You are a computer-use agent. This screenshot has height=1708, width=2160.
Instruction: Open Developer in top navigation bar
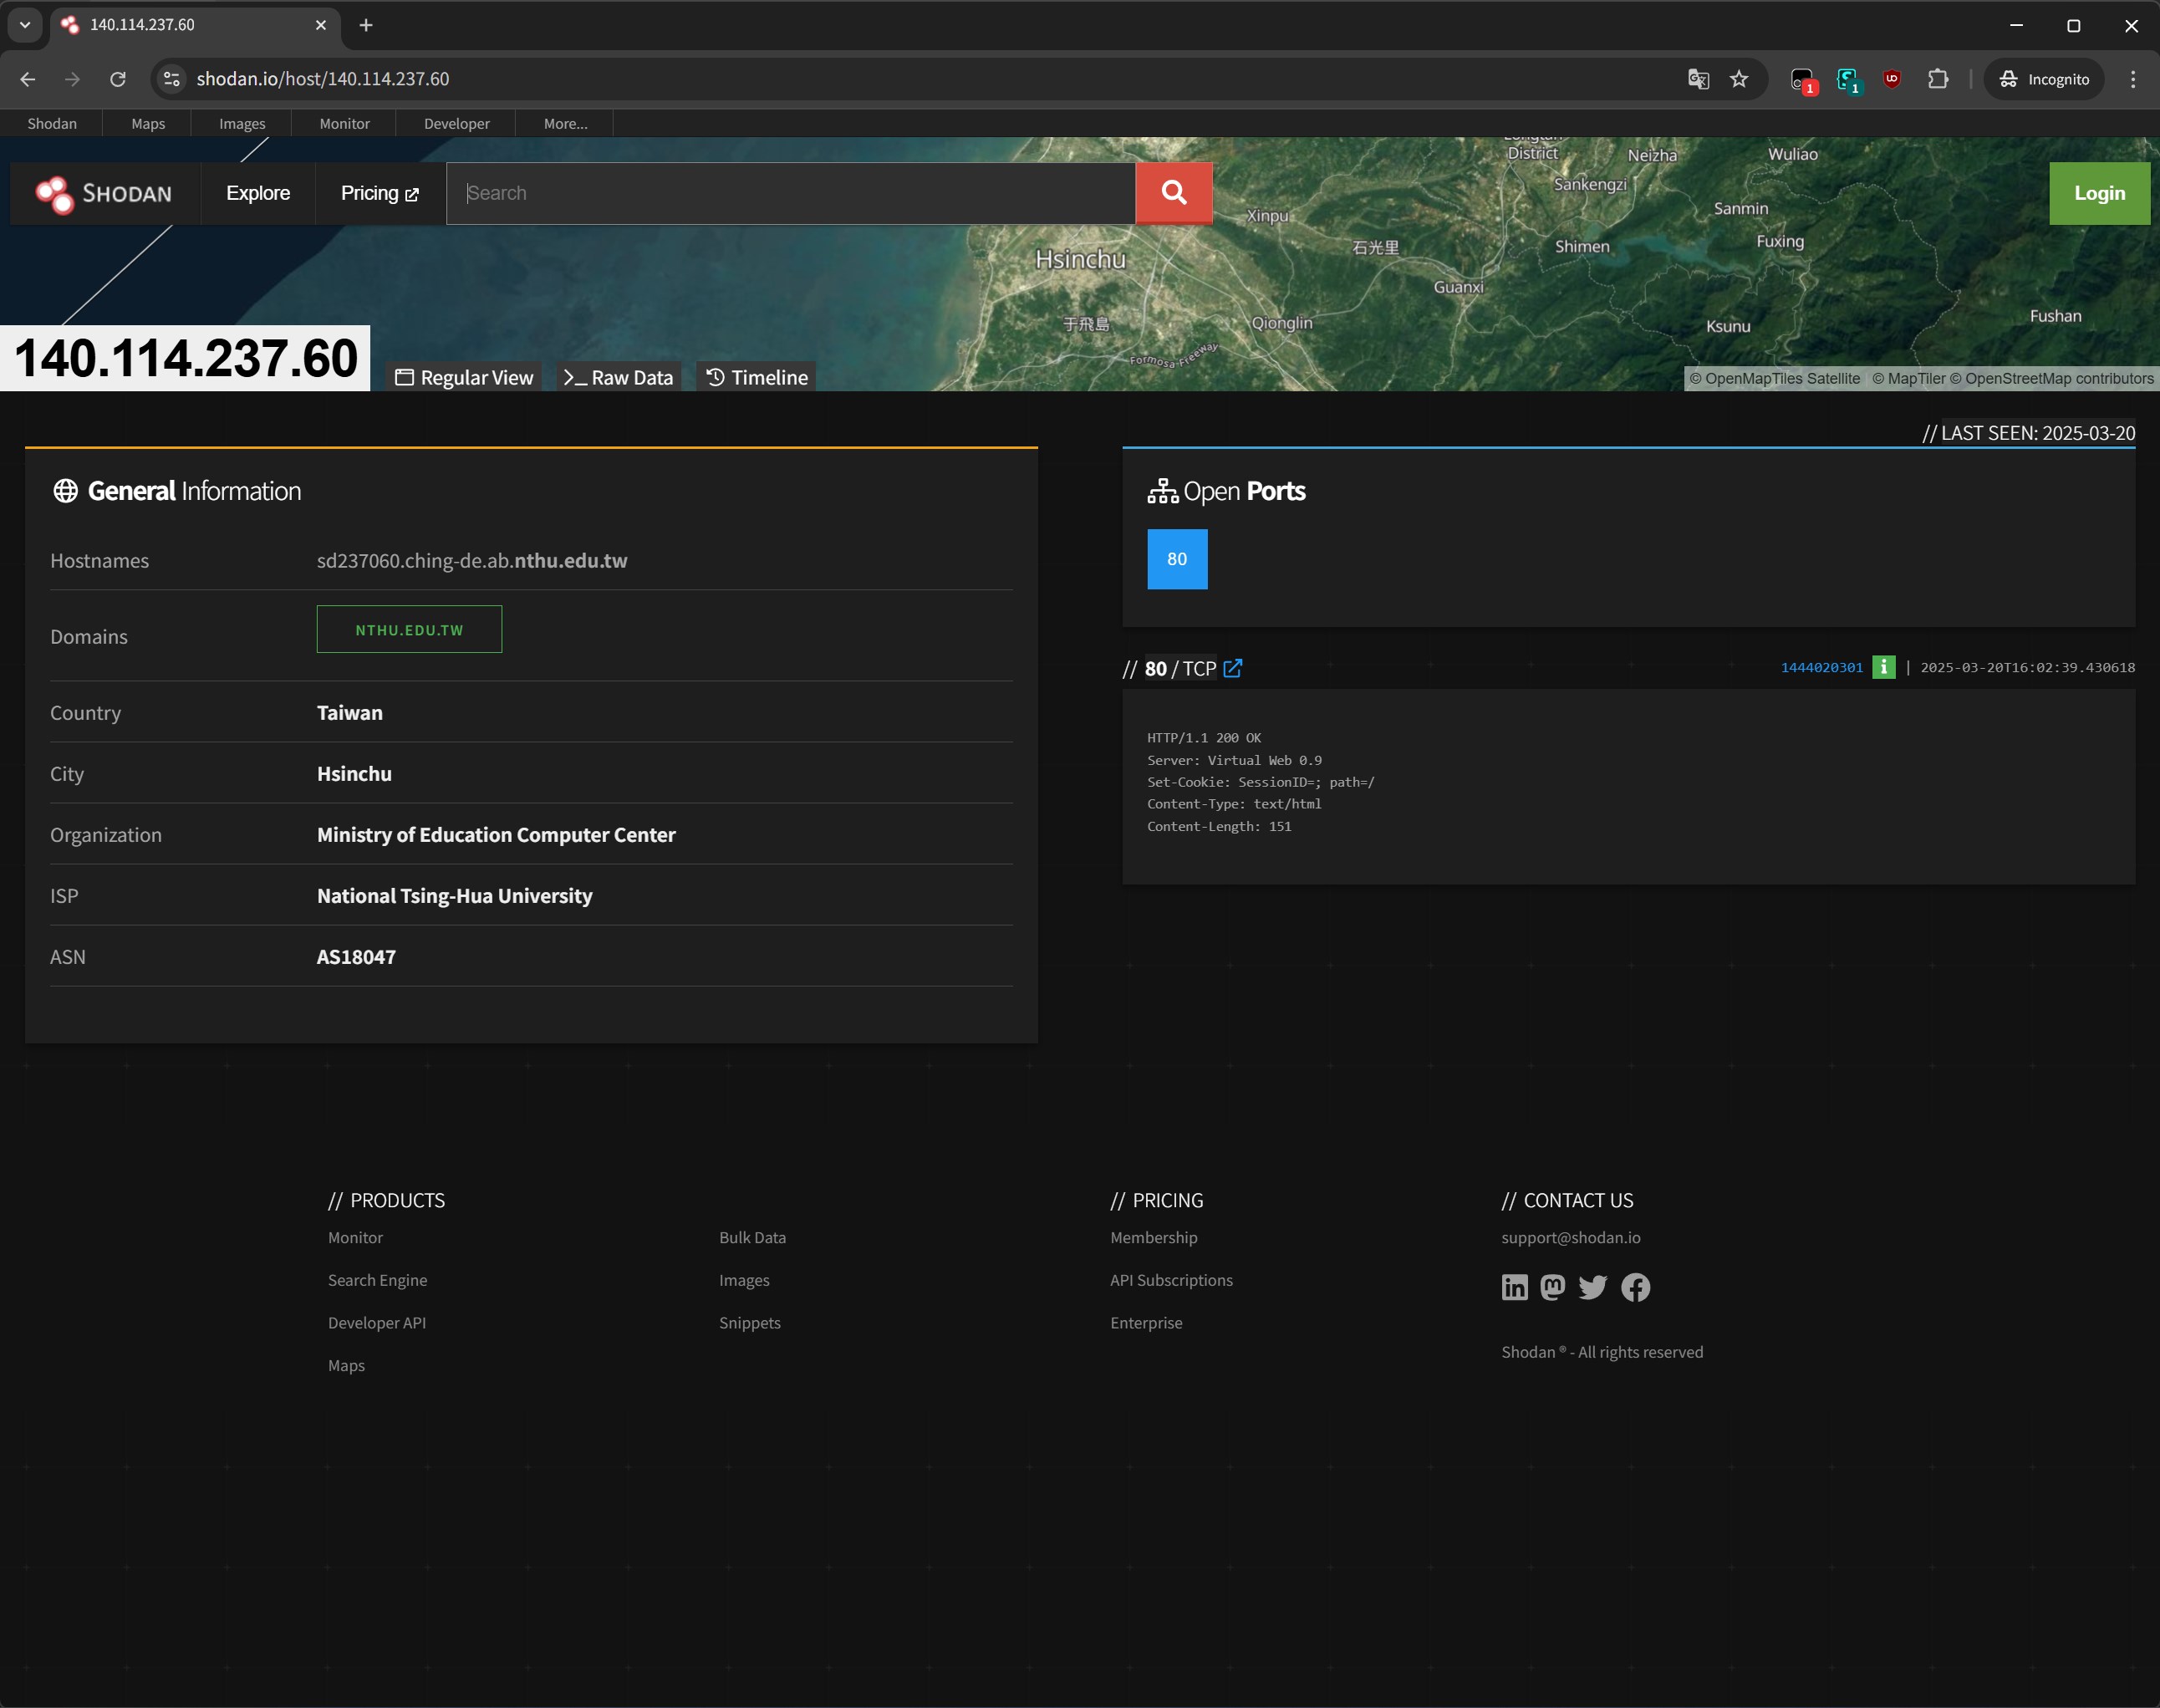pos(457,124)
